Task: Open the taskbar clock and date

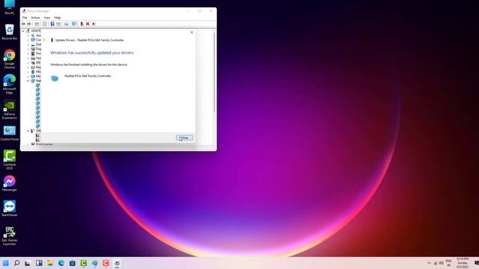Action: tap(463, 263)
